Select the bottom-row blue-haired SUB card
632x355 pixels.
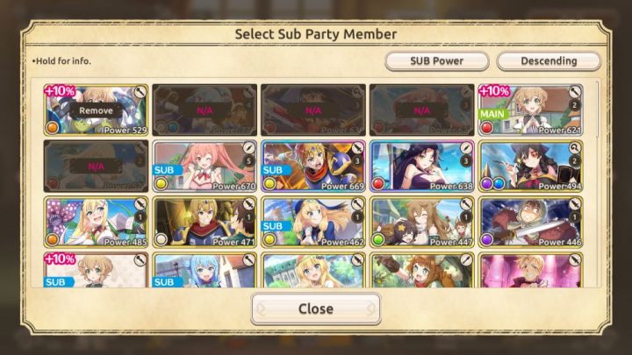[x=205, y=270]
